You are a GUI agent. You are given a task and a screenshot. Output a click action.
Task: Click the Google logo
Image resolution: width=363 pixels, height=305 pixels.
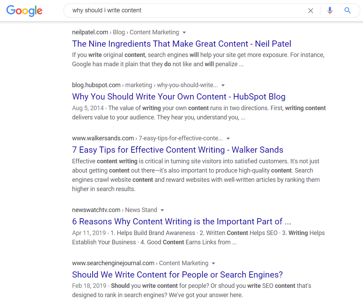point(24,11)
